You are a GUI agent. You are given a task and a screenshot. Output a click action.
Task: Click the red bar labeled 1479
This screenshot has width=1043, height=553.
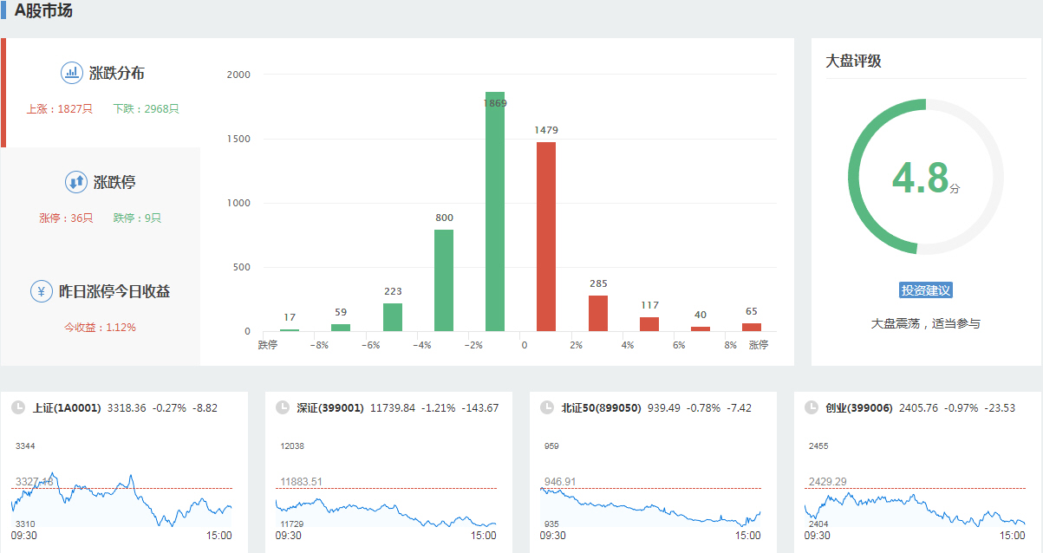pos(546,236)
